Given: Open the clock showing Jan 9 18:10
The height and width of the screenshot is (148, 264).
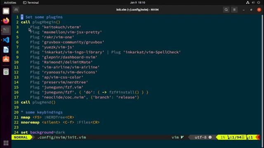Looking at the screenshot, I should coord(137,2).
